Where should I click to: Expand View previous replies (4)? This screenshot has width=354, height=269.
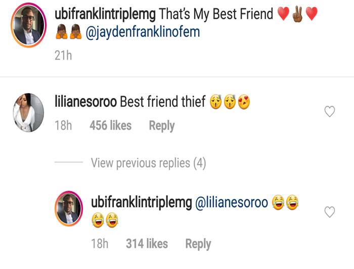click(x=148, y=163)
